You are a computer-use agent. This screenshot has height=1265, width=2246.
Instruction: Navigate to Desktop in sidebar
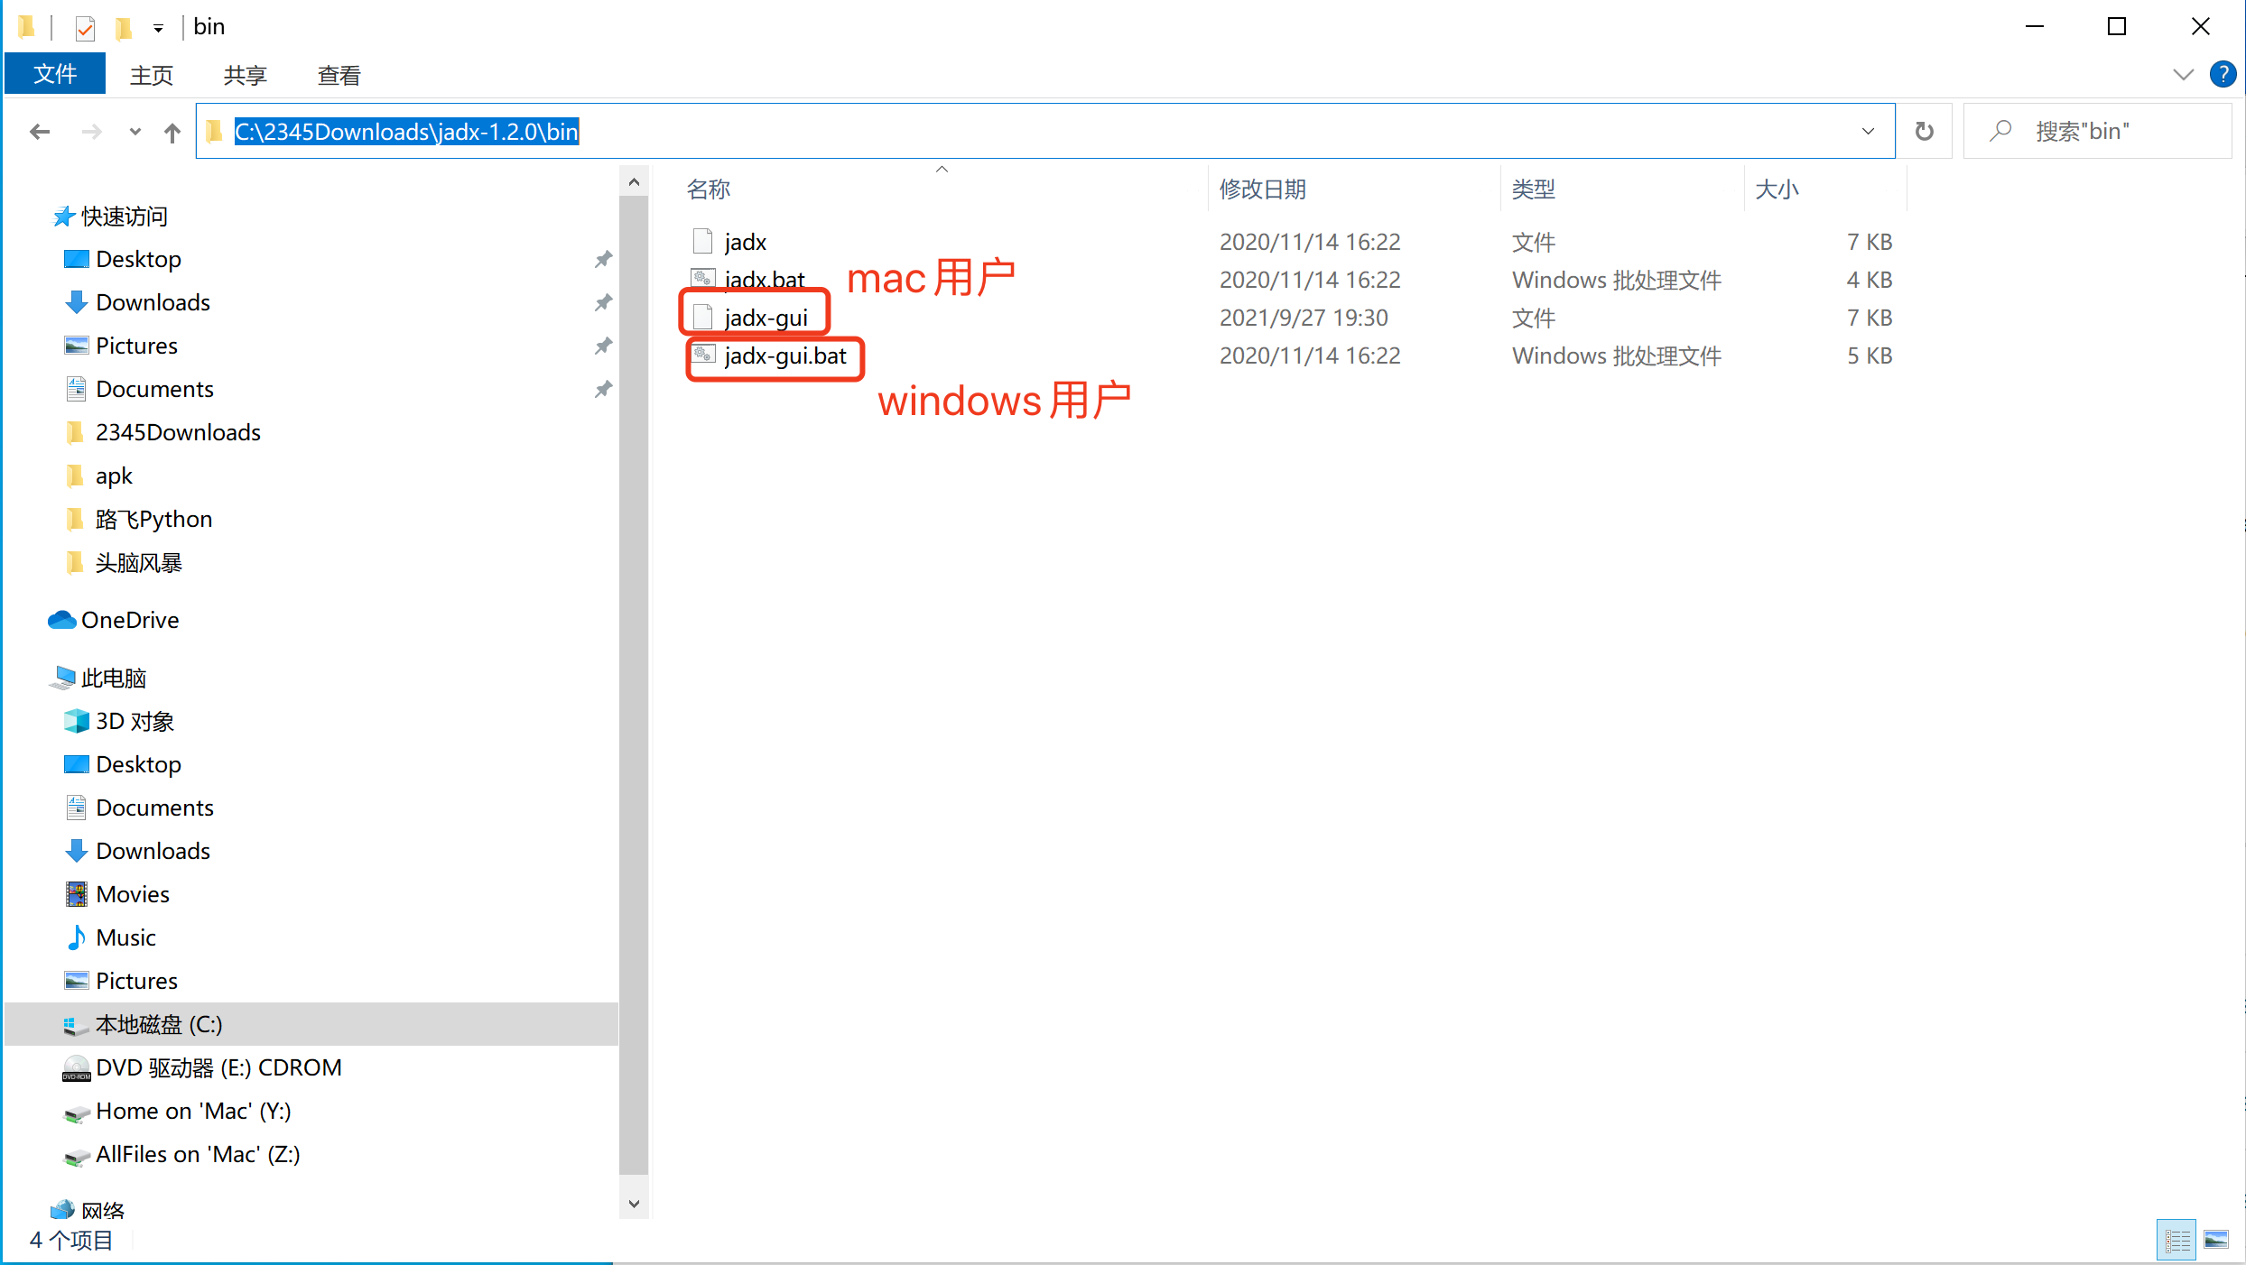pyautogui.click(x=137, y=259)
